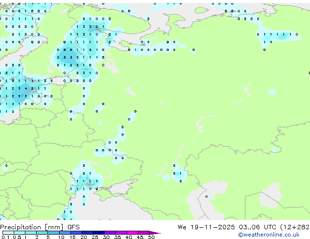The height and width of the screenshot is (239, 310).
Task: Select legend swatch between 45 and 50
Action: [x=144, y=233]
